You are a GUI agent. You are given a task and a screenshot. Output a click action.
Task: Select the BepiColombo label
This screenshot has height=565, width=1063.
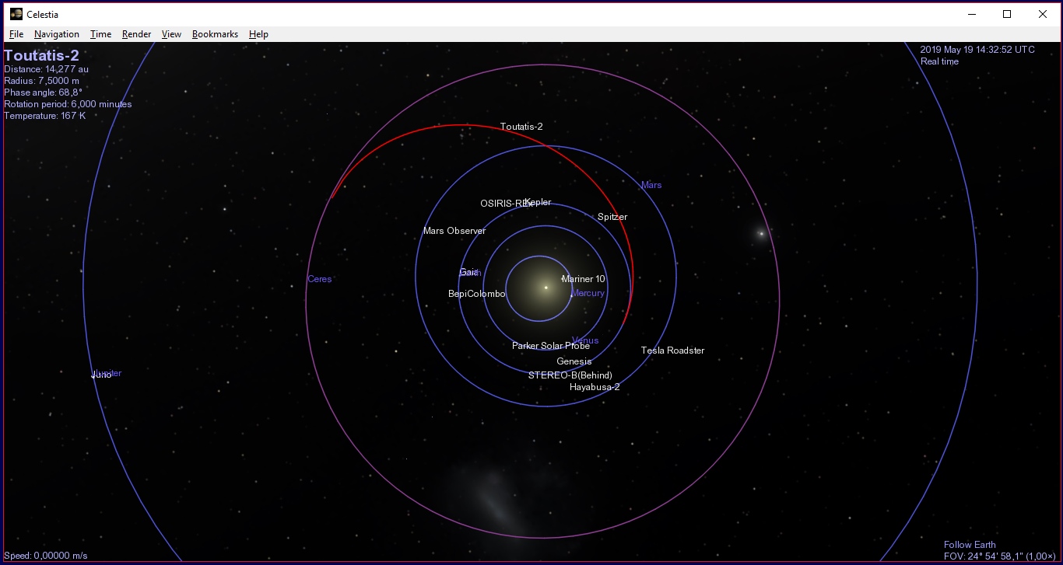click(x=477, y=294)
